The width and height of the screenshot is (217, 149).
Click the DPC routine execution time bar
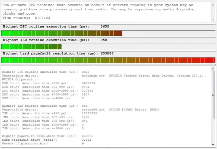click(x=62, y=33)
